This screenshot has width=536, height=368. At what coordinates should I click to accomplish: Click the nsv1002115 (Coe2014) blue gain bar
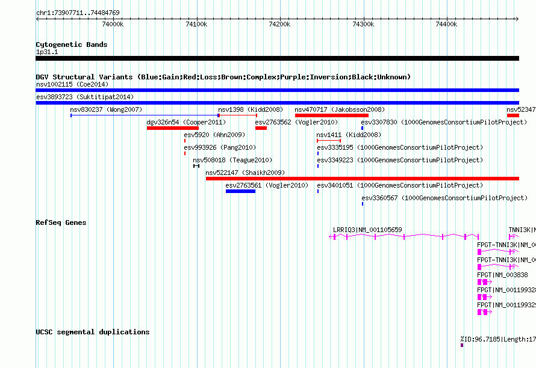[277, 90]
